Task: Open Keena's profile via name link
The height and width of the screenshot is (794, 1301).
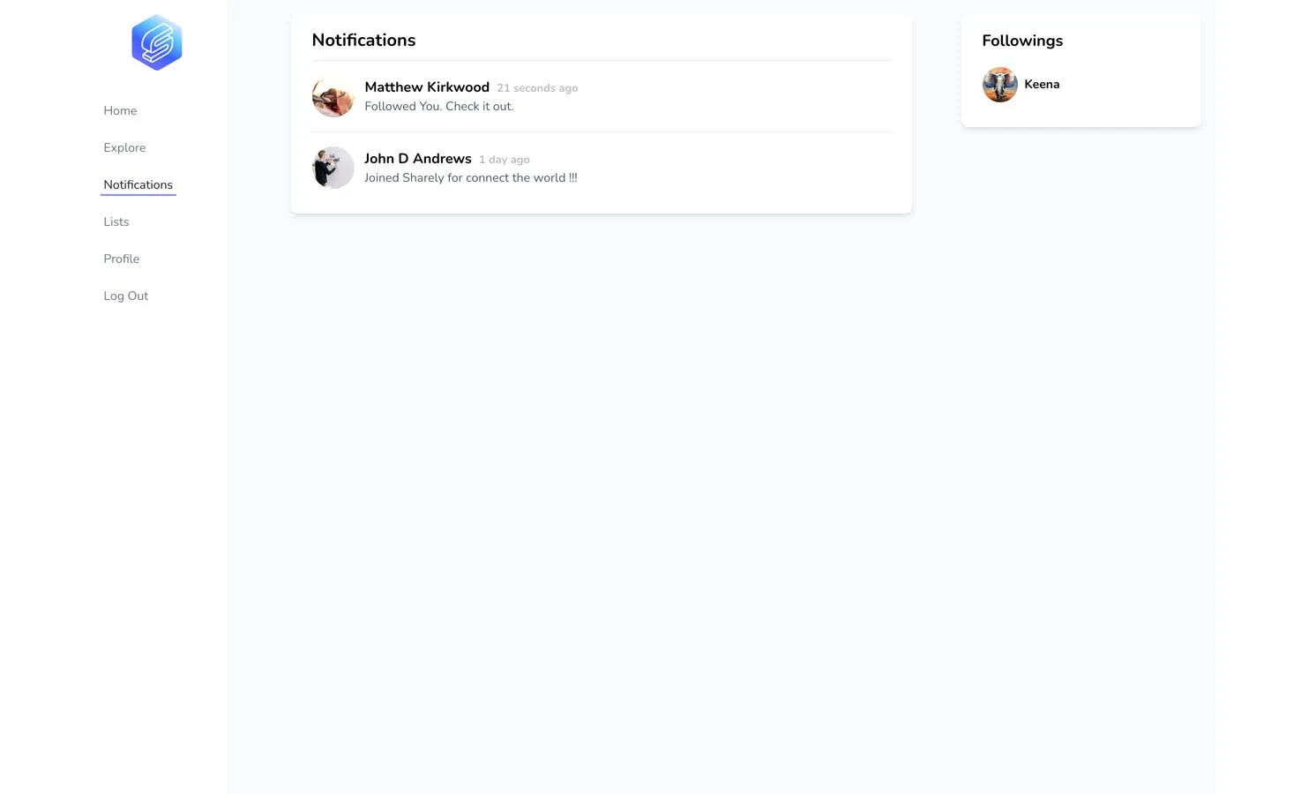Action: [1042, 85]
